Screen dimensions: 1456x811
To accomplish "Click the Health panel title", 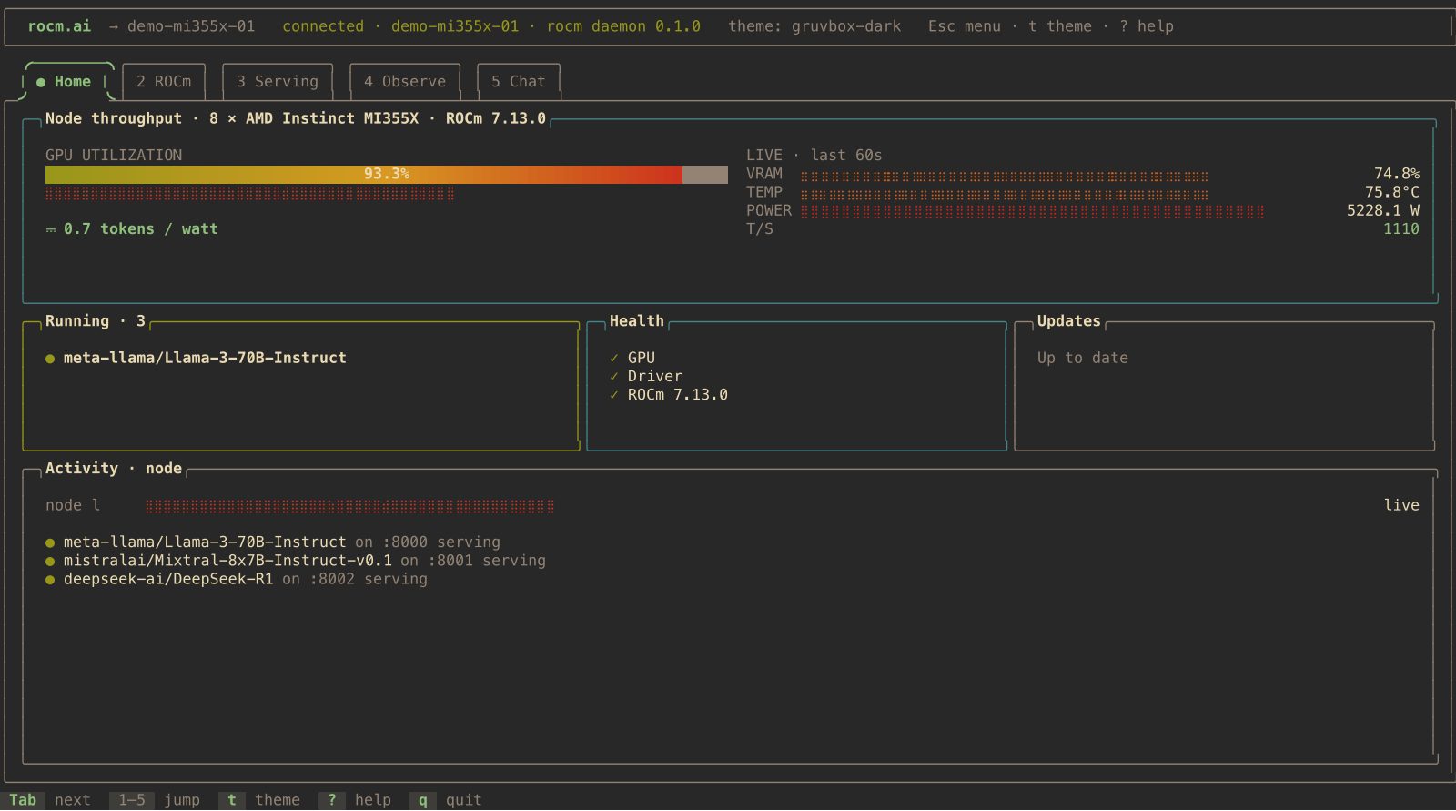I will click(x=637, y=321).
